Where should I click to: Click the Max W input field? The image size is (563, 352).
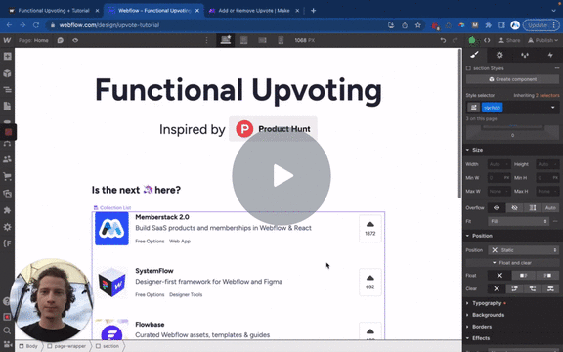click(499, 191)
